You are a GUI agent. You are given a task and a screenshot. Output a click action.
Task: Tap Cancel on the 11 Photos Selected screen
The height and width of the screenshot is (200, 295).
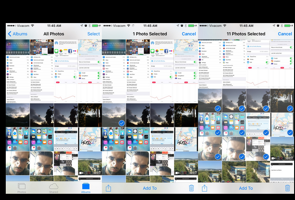285,34
